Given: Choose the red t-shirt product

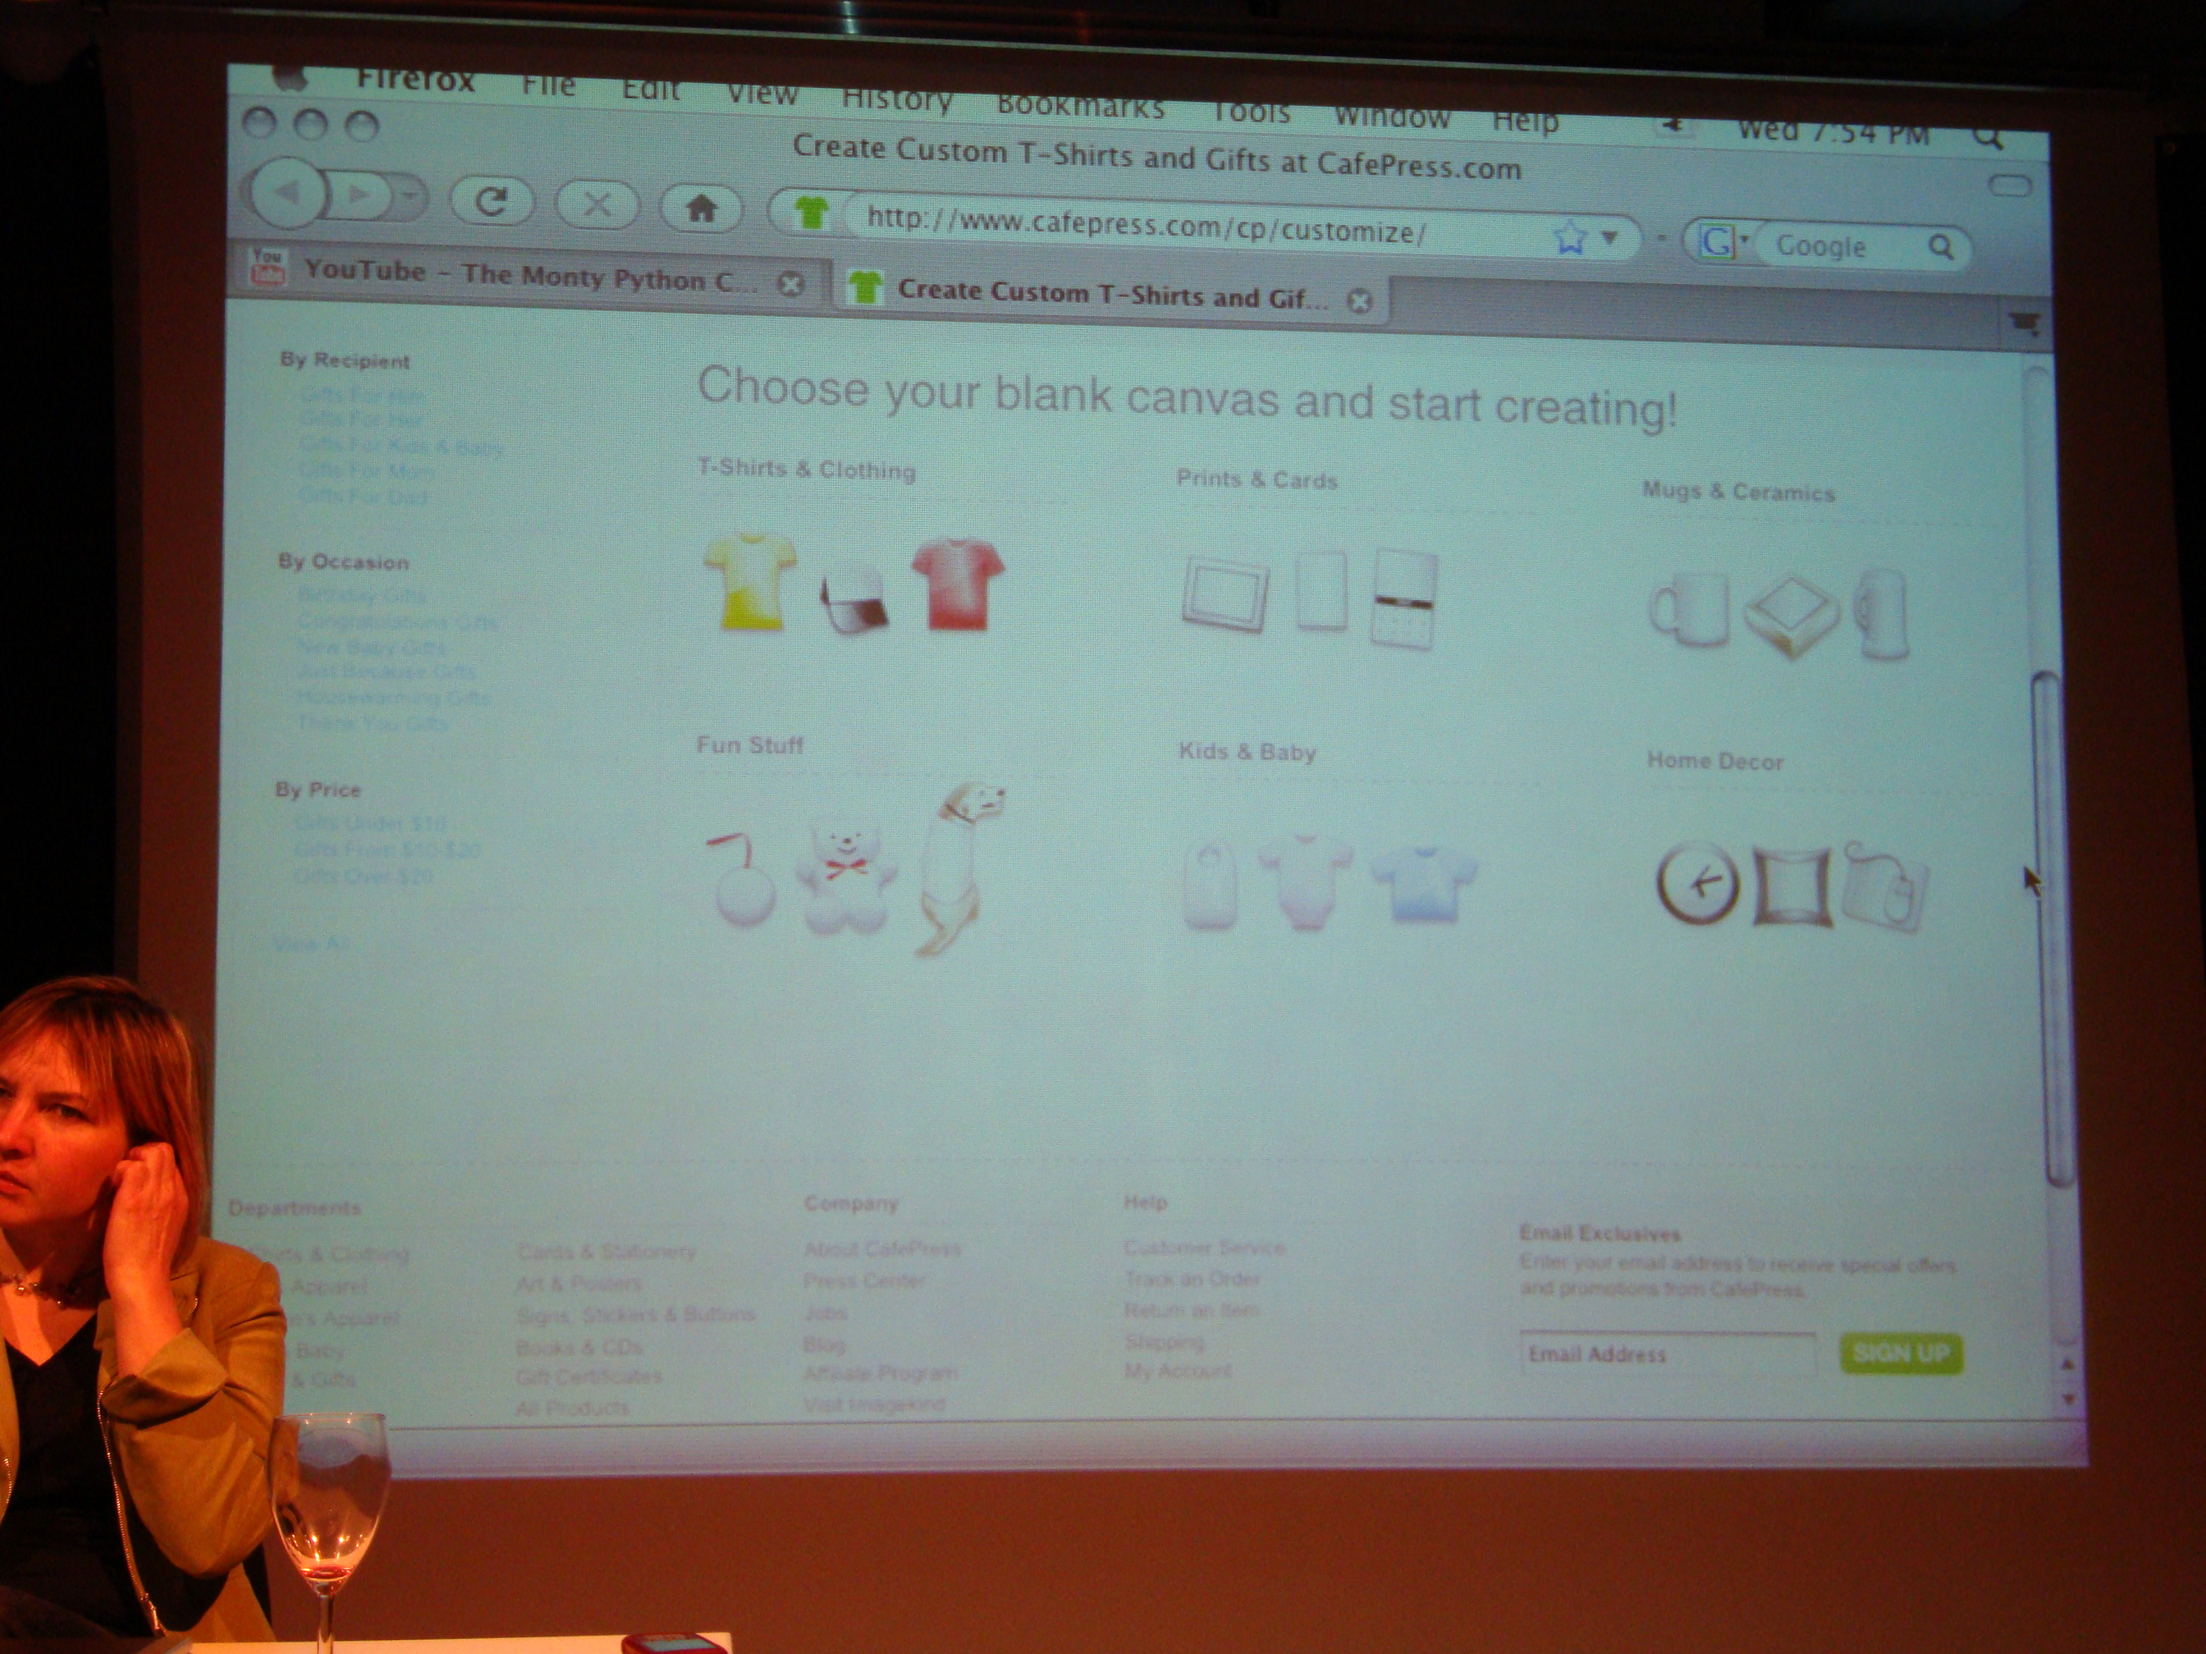Looking at the screenshot, I should click(x=957, y=584).
